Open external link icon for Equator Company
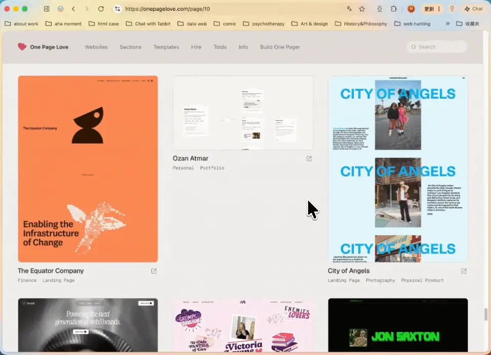491x355 pixels. pos(154,271)
